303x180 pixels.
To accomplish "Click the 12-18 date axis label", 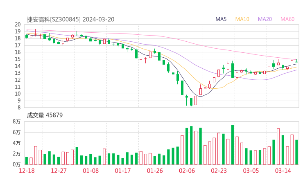I will (x=27, y=171).
